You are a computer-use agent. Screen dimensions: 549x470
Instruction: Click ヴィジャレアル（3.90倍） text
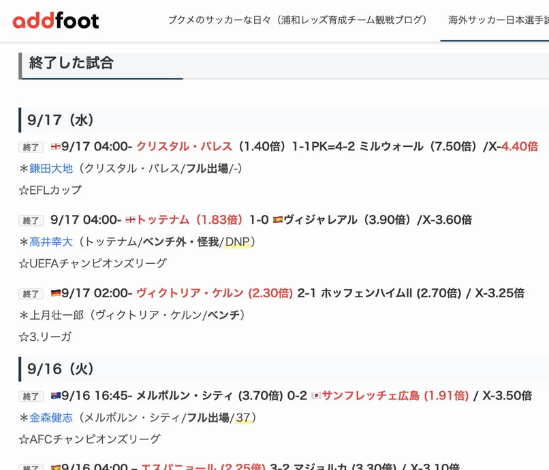click(349, 220)
